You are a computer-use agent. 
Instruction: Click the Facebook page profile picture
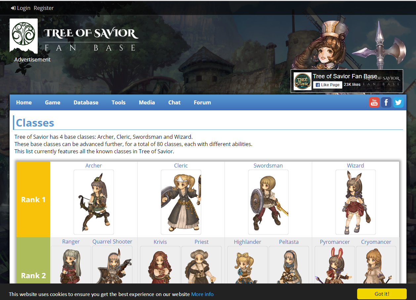point(303,81)
